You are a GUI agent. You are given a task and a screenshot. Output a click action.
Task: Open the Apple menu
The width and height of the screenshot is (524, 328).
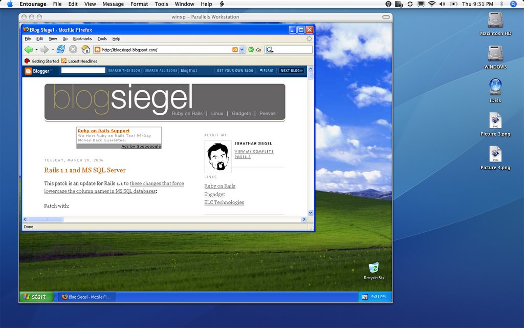[10, 4]
